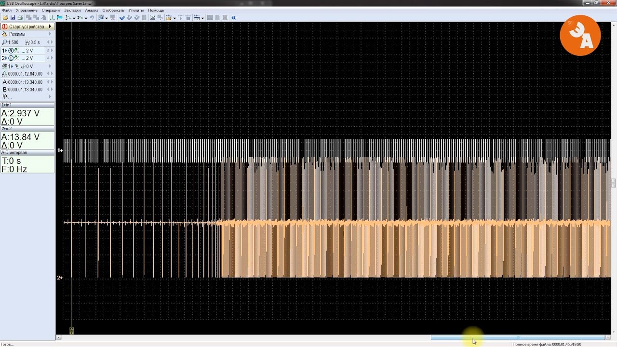The width and height of the screenshot is (617, 347).
Task: Expand the Старт устройства arrow
Action: [x=50, y=27]
